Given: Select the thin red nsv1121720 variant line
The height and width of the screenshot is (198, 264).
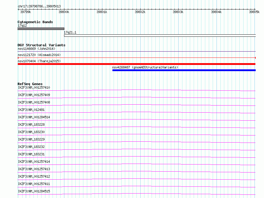Looking at the screenshot, I should 136,58.
